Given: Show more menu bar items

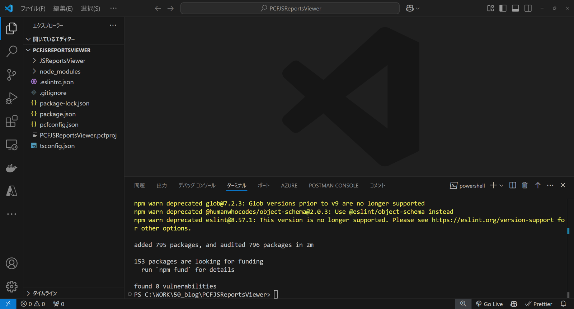Looking at the screenshot, I should click(x=113, y=8).
